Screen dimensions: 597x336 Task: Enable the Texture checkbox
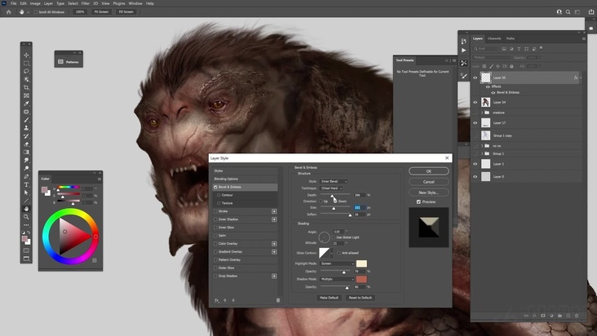point(219,203)
